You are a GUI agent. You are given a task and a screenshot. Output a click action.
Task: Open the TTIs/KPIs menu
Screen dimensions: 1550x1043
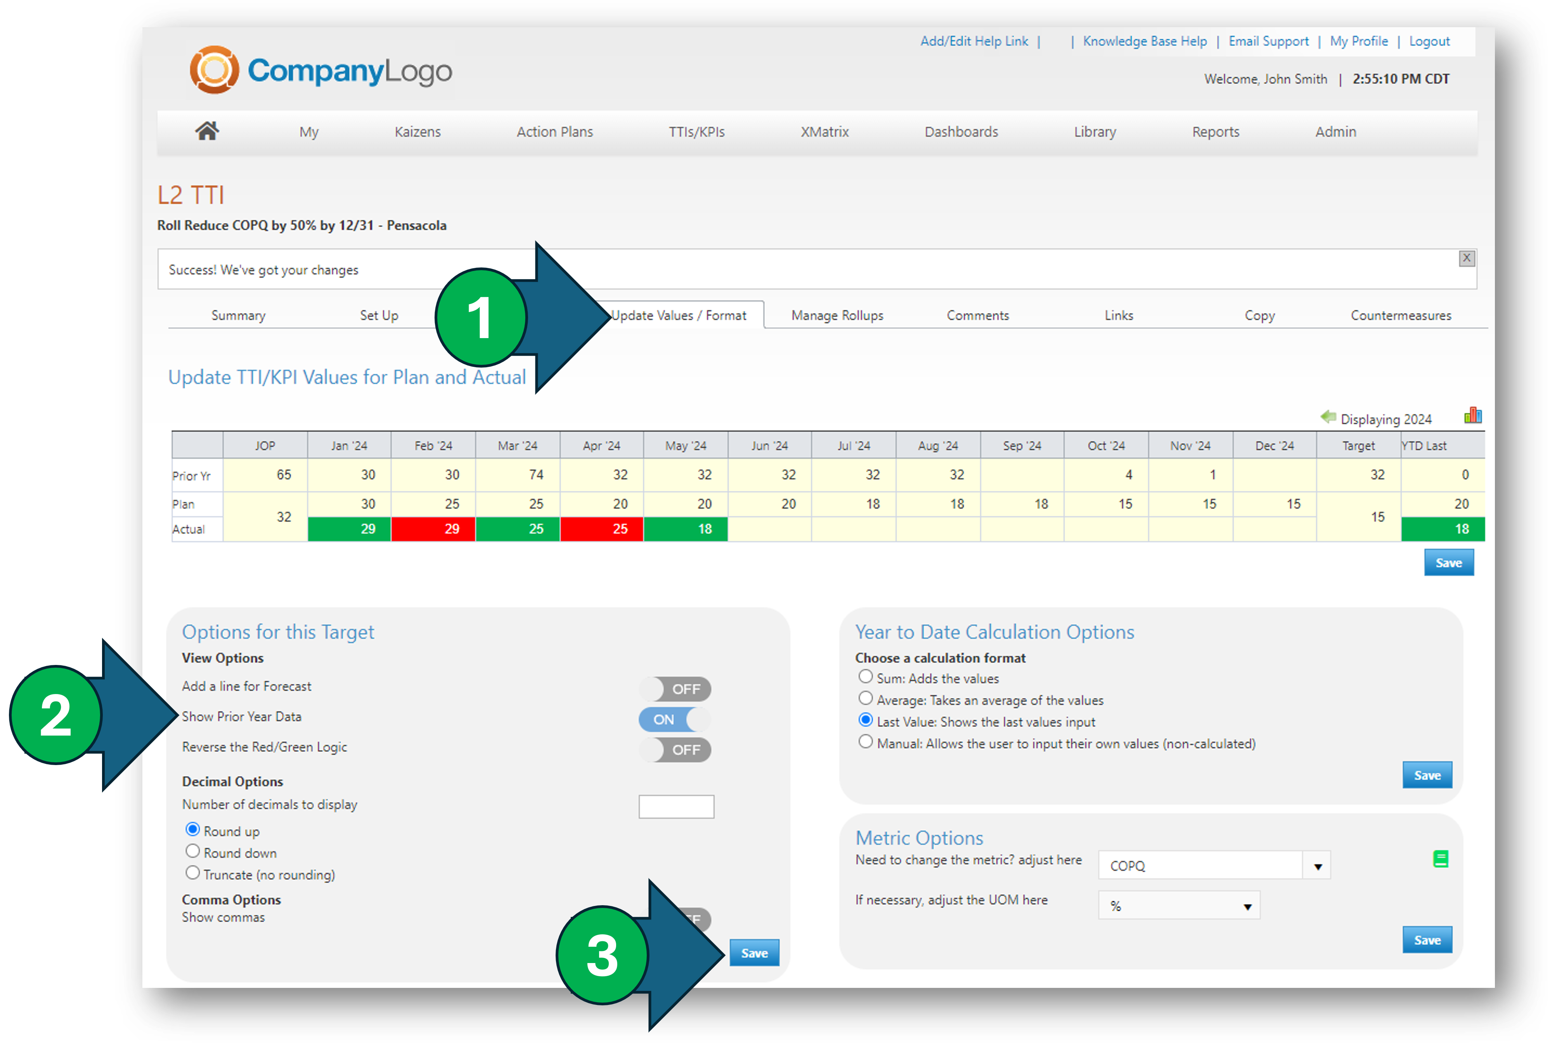click(x=696, y=132)
